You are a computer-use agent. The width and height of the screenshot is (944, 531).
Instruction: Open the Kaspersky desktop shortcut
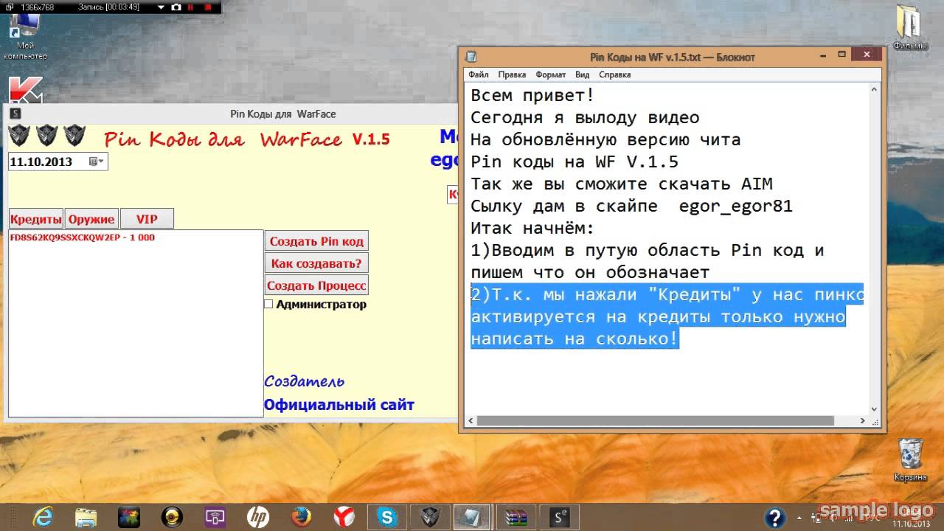[x=26, y=90]
